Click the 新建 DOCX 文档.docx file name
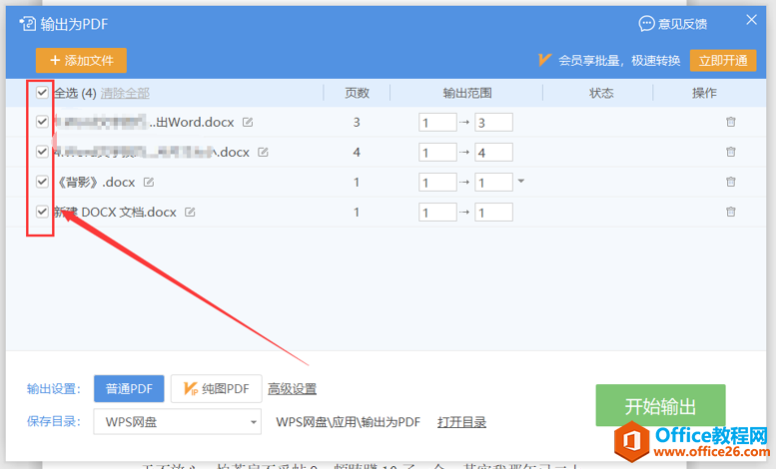The image size is (777, 469). [115, 212]
